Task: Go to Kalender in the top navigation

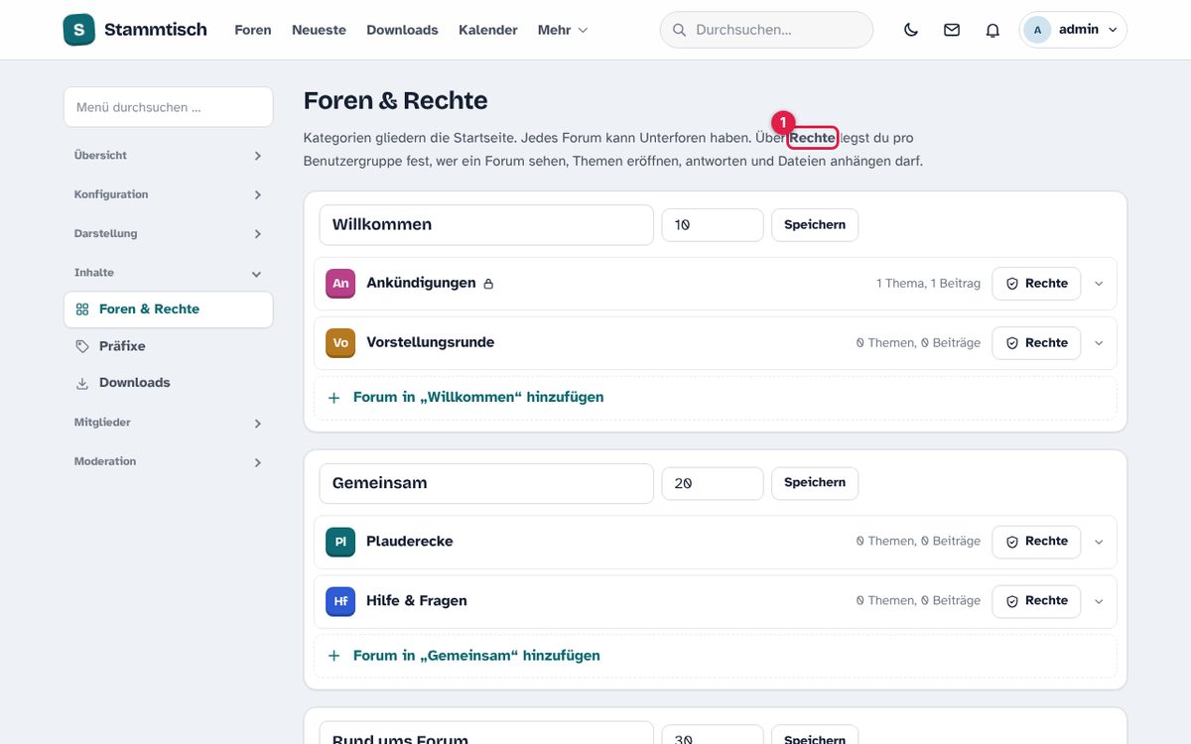Action: (x=488, y=30)
